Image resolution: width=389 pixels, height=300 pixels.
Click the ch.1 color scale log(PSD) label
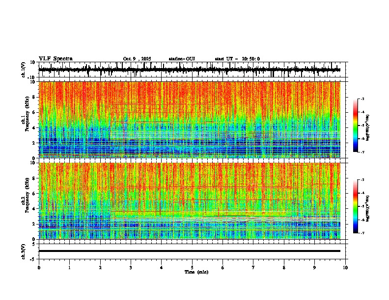click(368, 127)
